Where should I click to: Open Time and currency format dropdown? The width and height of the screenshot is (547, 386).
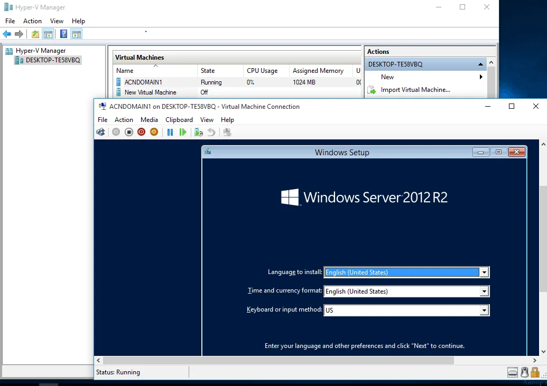(484, 291)
